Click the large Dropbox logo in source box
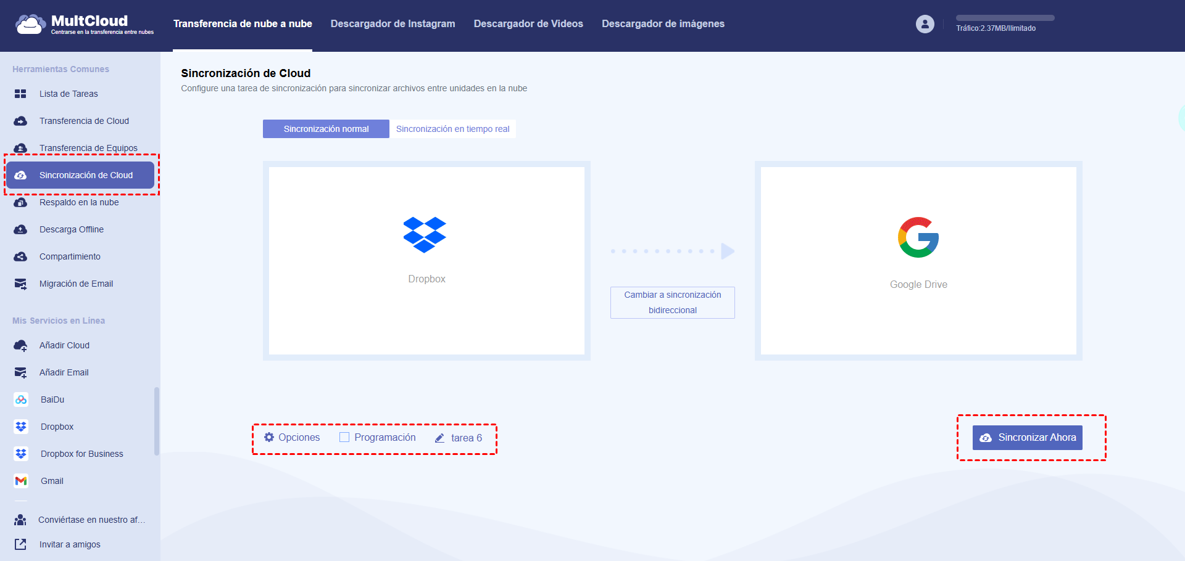Viewport: 1185px width, 561px height. pyautogui.click(x=425, y=235)
